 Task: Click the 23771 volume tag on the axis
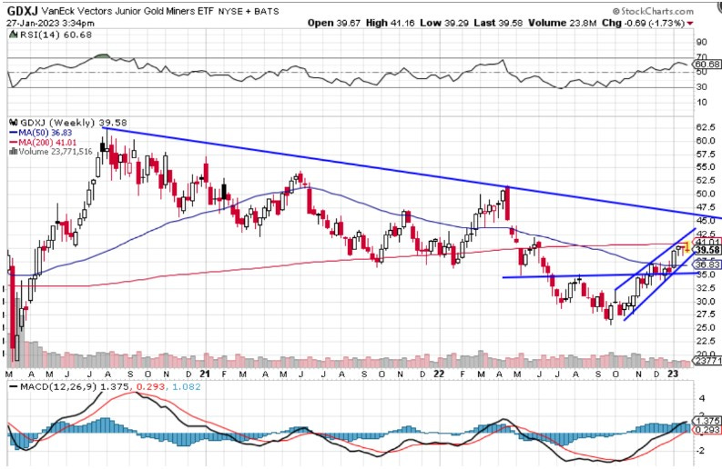tap(707, 361)
